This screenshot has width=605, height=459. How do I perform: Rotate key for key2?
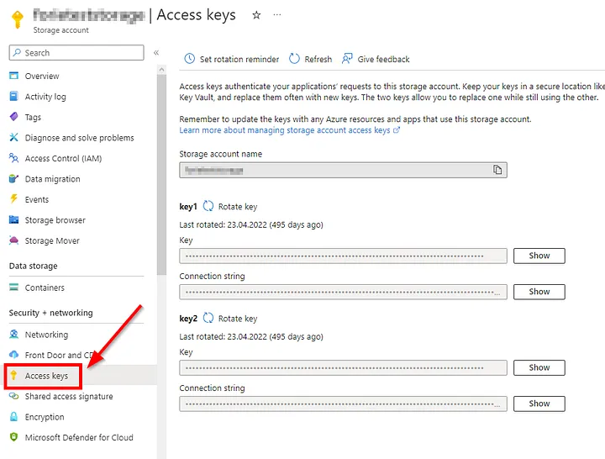point(230,319)
